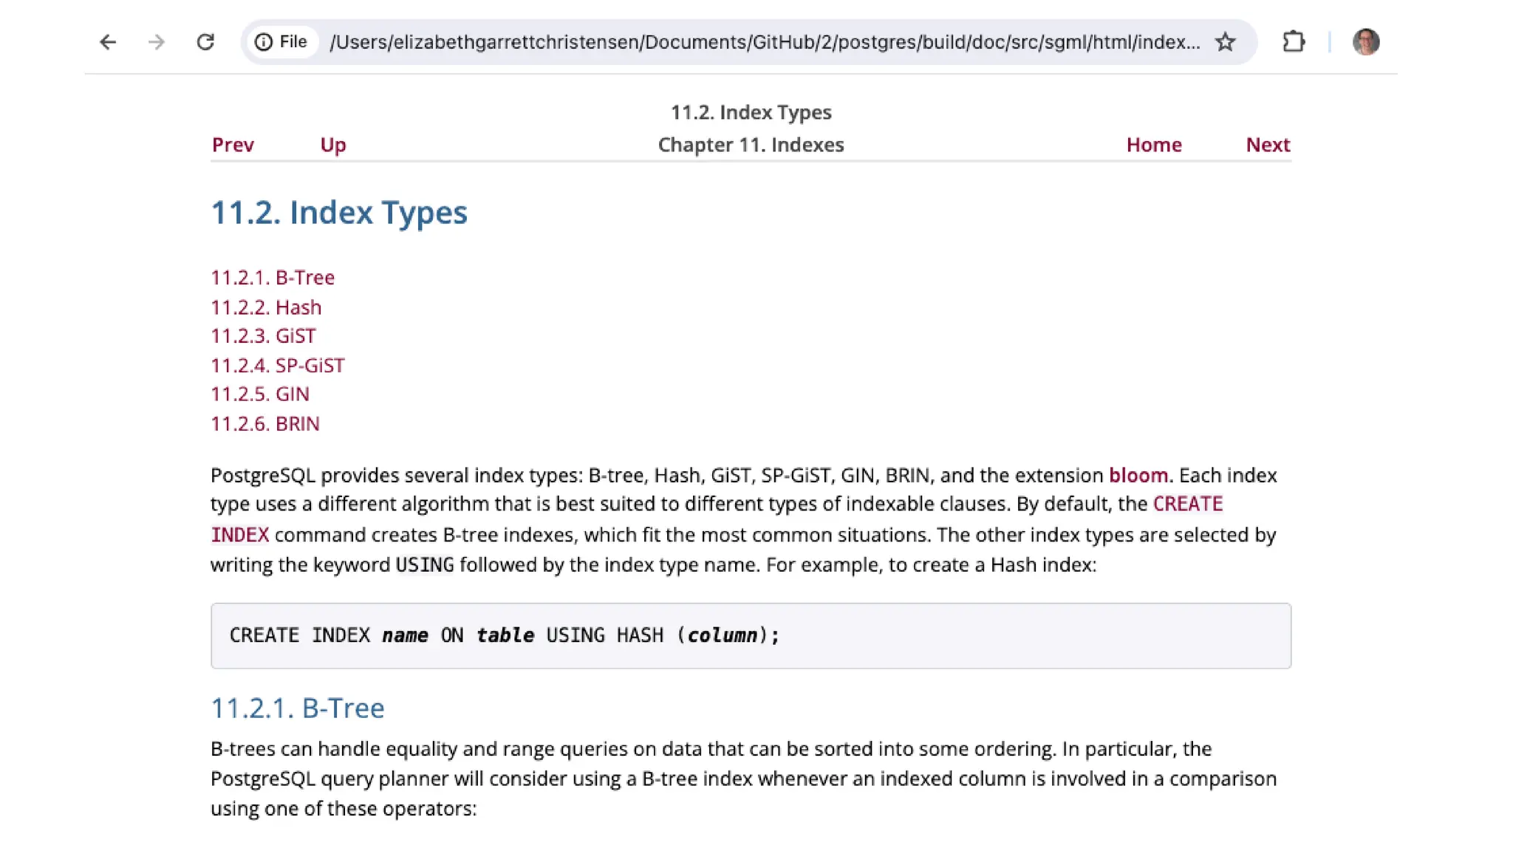Go to the Next page link
The image size is (1513, 851).
coord(1268,145)
